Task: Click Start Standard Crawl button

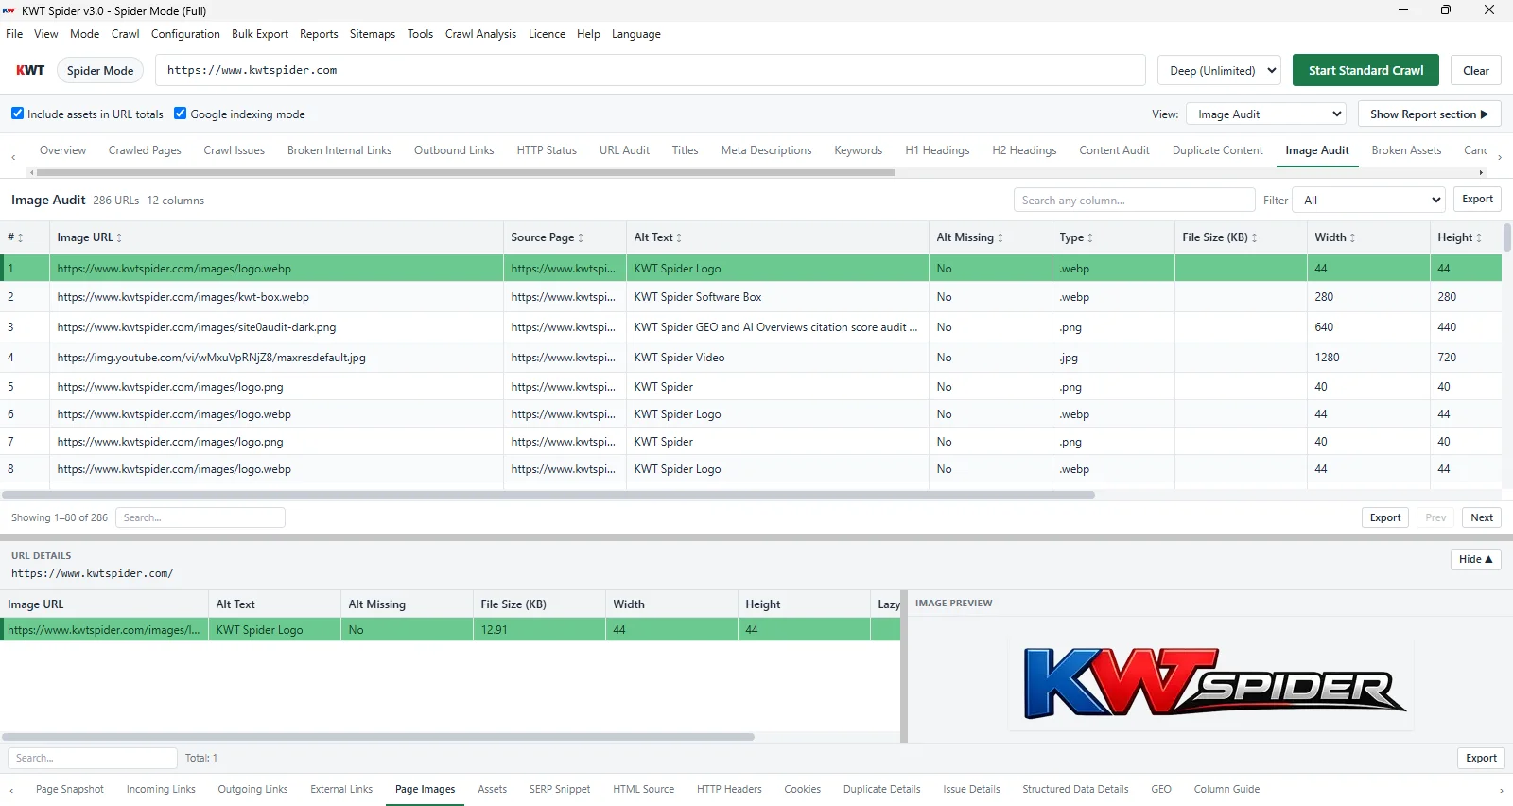Action: click(1365, 70)
